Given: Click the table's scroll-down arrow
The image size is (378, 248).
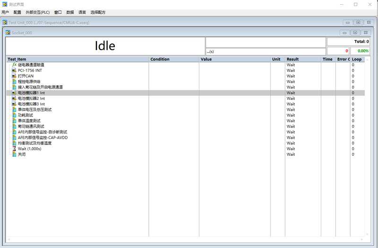Looking at the screenshot, I should tap(368, 234).
